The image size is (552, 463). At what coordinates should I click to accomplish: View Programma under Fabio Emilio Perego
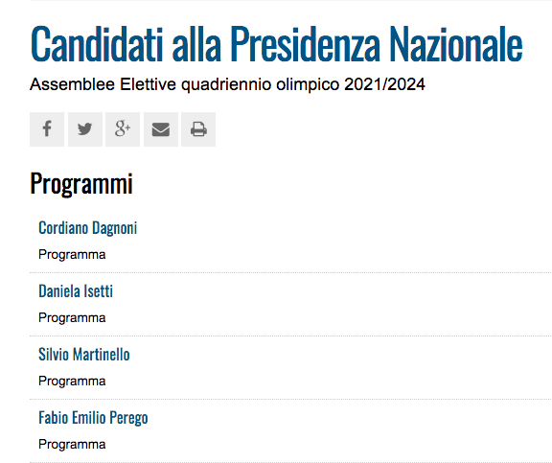[x=72, y=445]
